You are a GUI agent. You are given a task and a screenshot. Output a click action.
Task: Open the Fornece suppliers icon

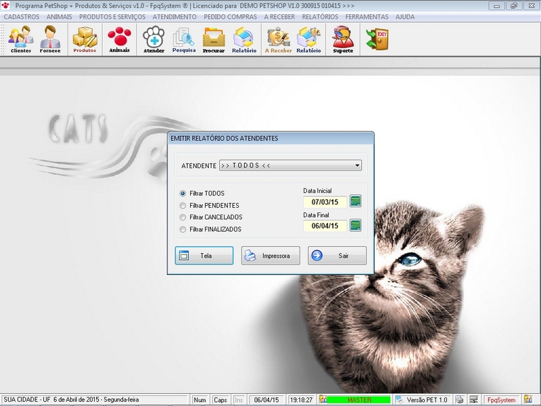pyautogui.click(x=50, y=39)
